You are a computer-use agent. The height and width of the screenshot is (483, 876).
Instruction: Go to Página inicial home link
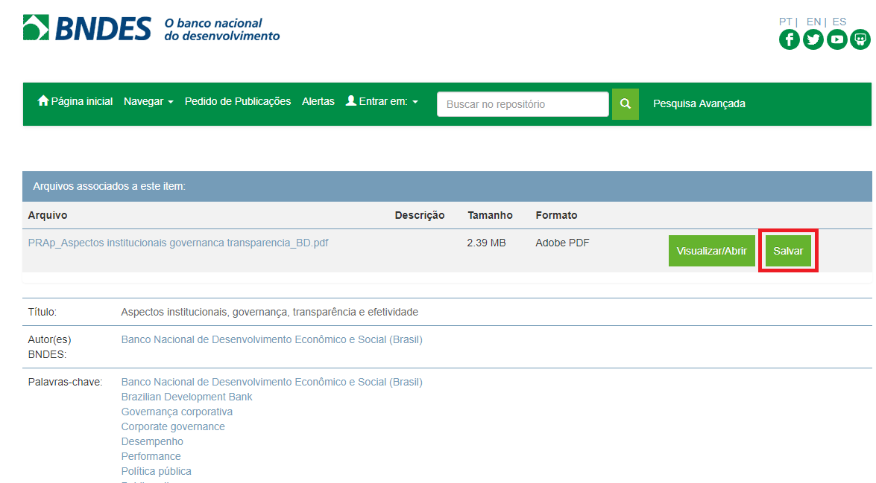coord(75,101)
